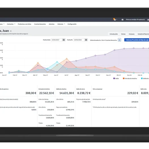Open the mail envelope icon

click(122, 20)
